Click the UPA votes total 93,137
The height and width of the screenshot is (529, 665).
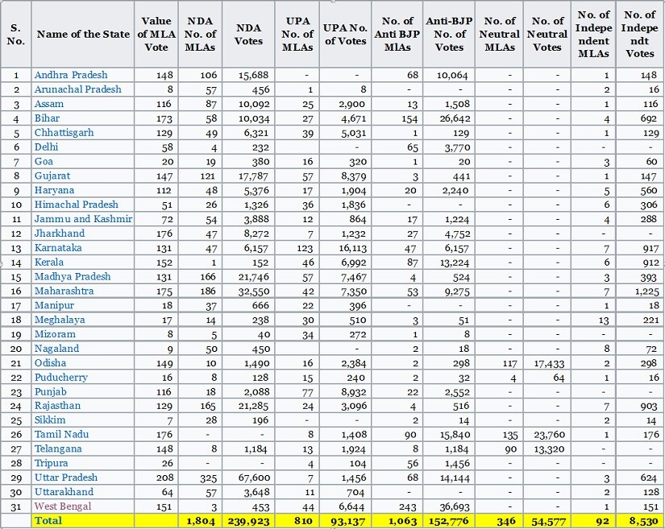(x=347, y=522)
